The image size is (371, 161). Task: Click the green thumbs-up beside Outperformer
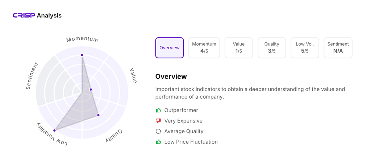158,110
